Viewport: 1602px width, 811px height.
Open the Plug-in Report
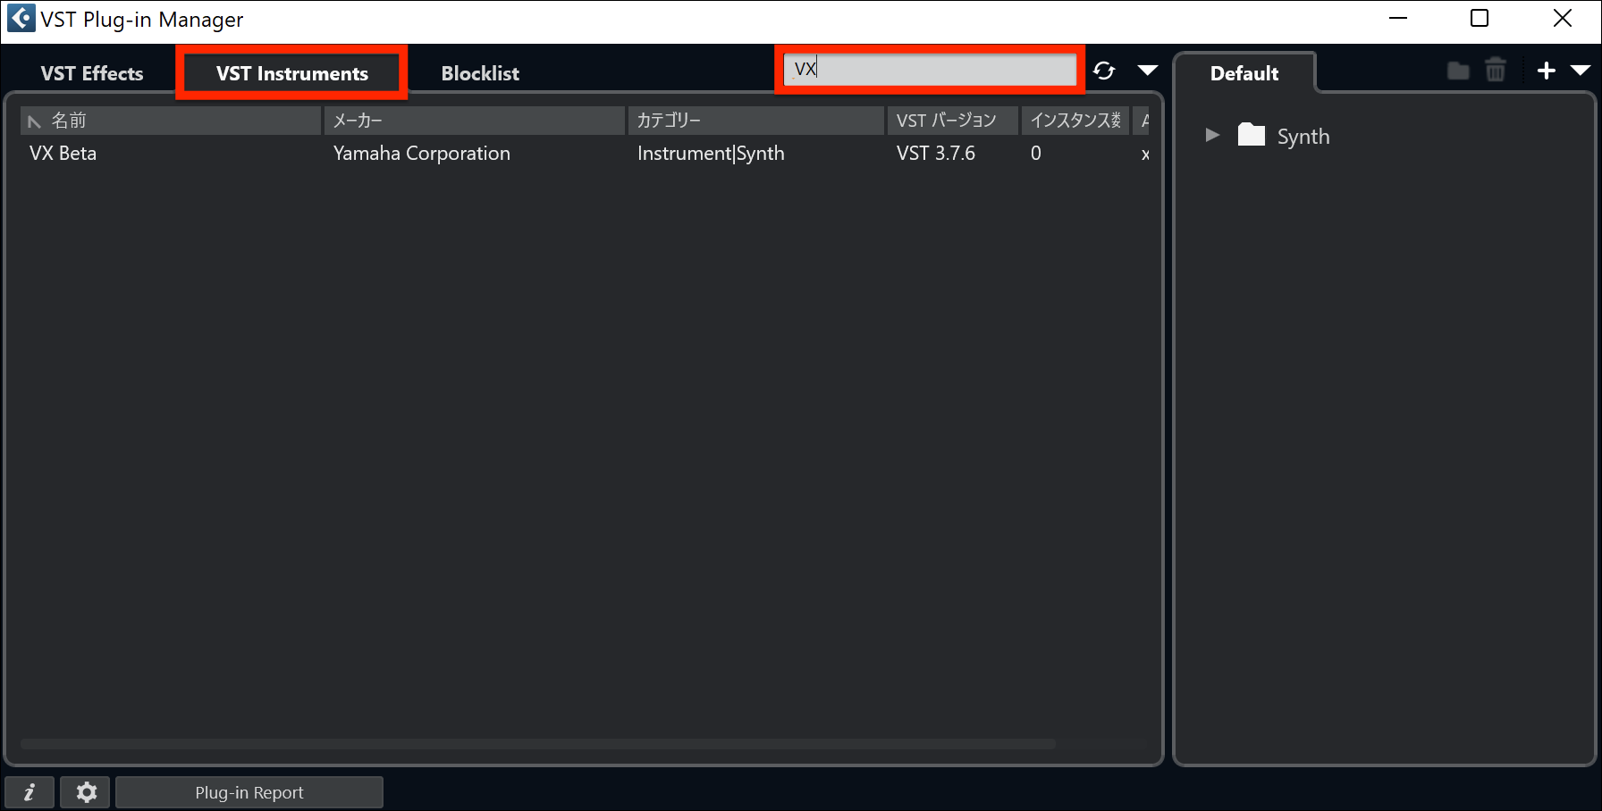249,791
